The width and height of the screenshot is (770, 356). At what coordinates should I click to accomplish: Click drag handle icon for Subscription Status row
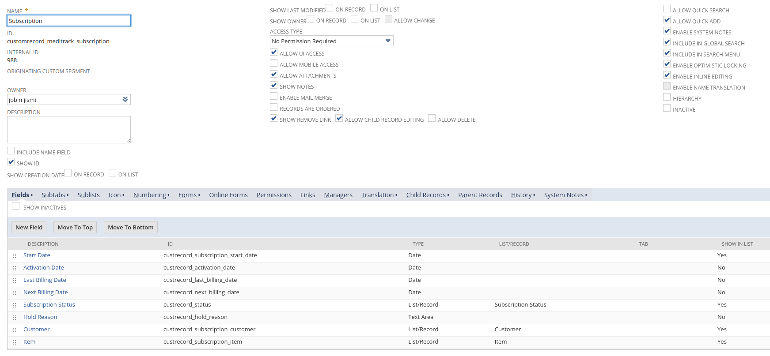point(15,305)
